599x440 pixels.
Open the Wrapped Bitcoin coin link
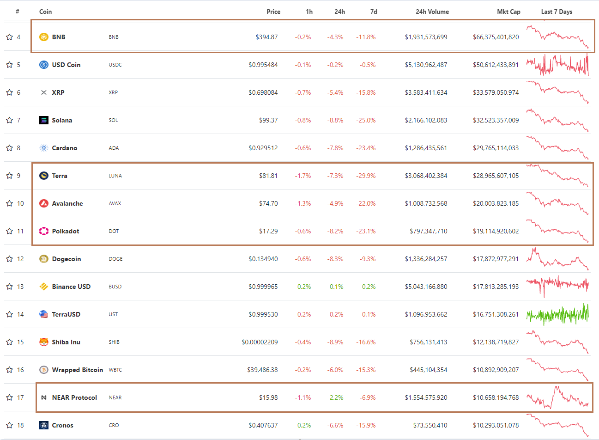pyautogui.click(x=78, y=370)
